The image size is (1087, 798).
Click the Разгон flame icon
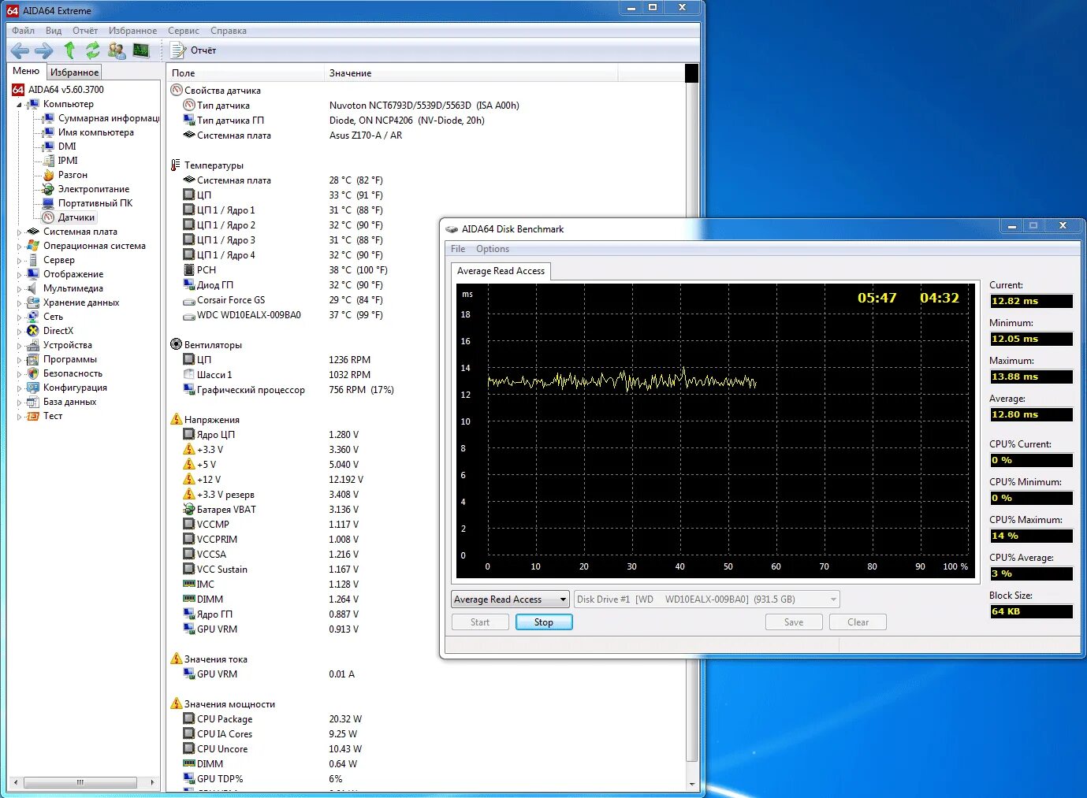pos(48,175)
